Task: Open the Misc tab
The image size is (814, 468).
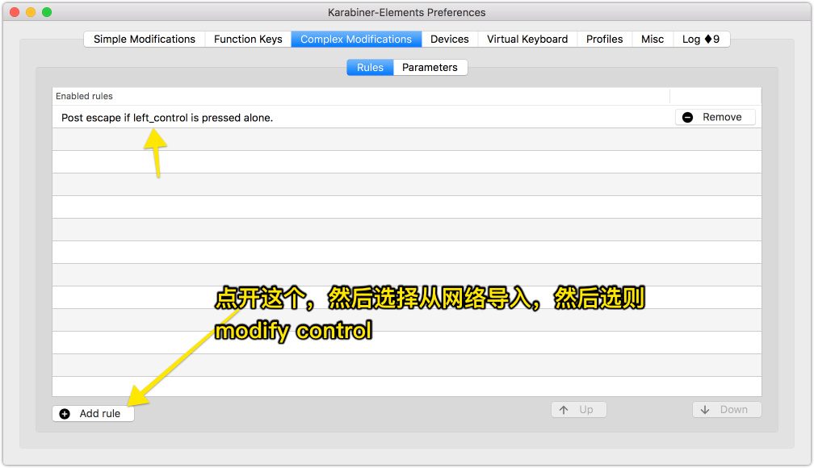Action: pos(652,40)
